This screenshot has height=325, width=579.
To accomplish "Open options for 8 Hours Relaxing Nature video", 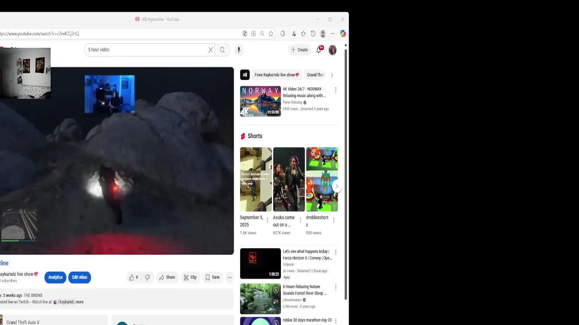I will pos(336,287).
